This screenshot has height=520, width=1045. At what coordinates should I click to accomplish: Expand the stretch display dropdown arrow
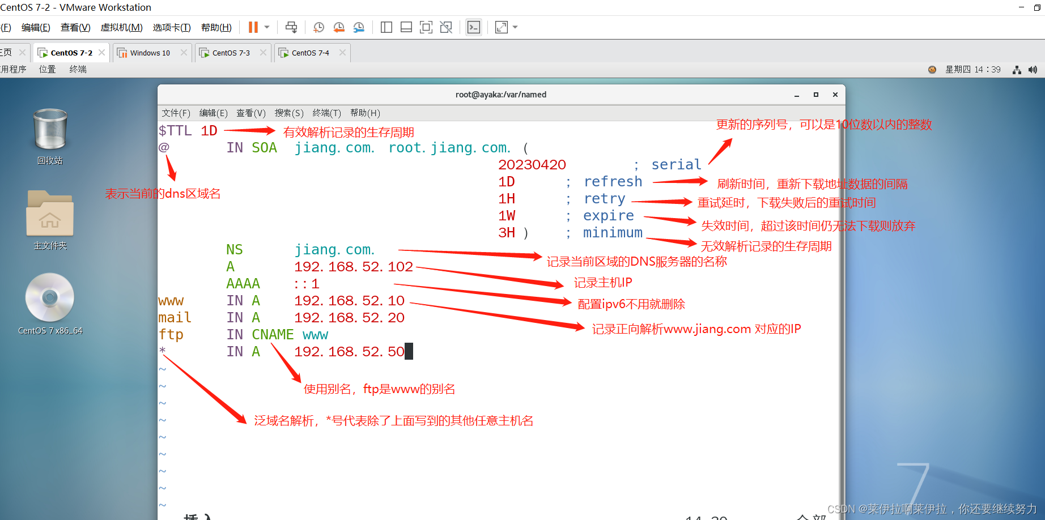coord(515,27)
